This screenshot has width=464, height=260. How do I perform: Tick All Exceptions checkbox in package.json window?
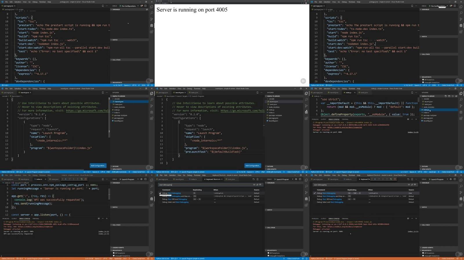tap(423, 80)
